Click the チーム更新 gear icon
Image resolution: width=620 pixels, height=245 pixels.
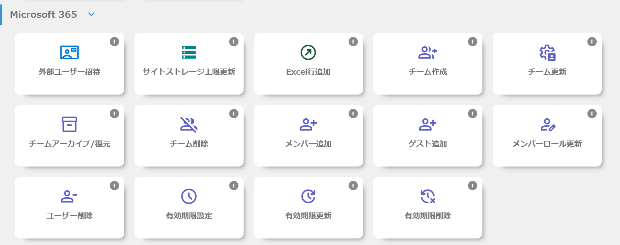pyautogui.click(x=548, y=53)
